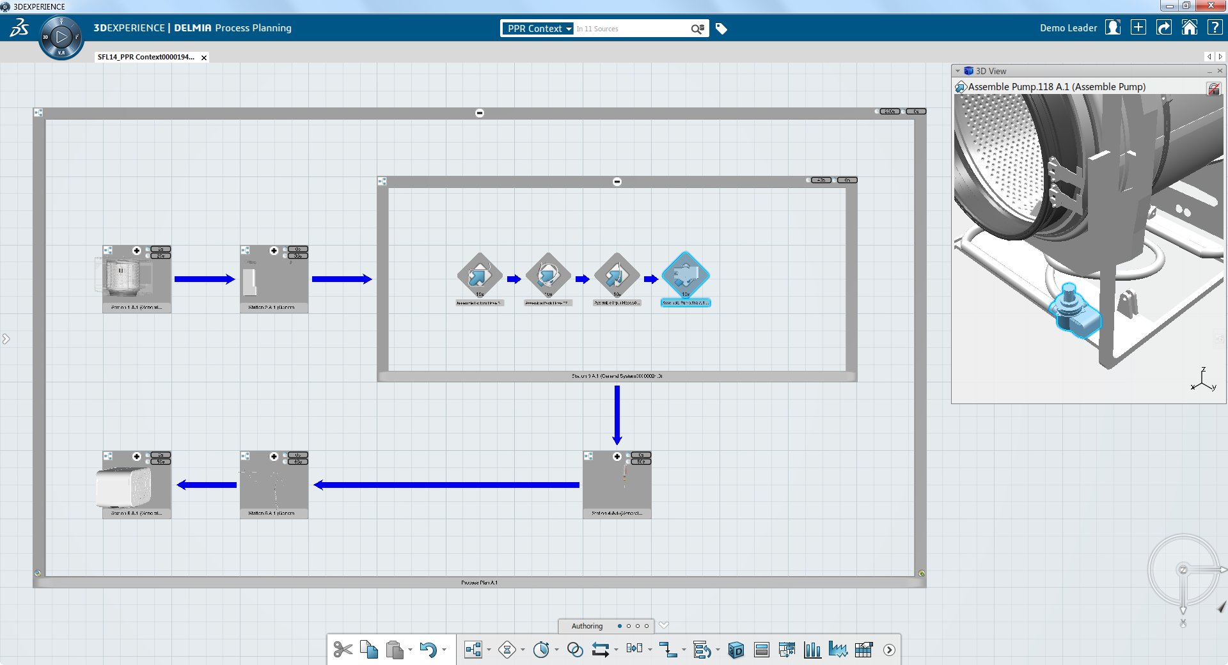Screen dimensions: 1228x665
Task: Click the stopwatch time tool icon
Action: 541,650
